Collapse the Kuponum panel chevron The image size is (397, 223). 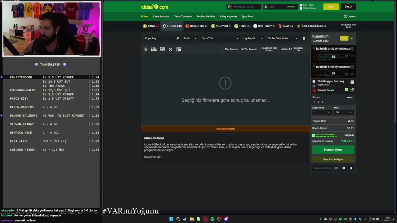point(352,38)
